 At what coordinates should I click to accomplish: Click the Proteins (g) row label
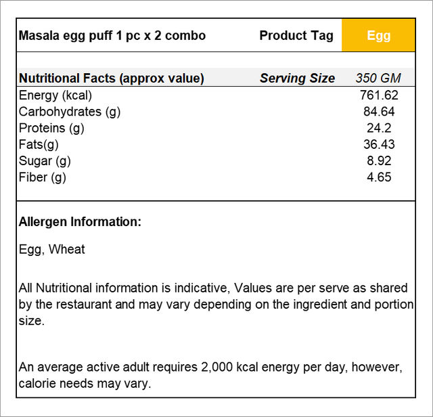tap(51, 128)
